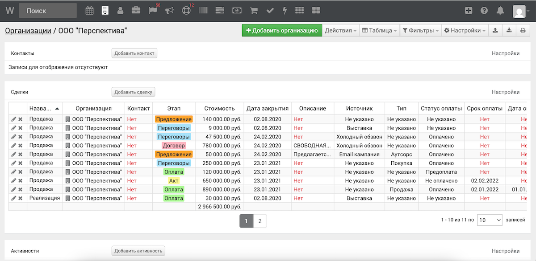Click the megaphone icon in top bar
This screenshot has height=261, width=536.
[169, 11]
